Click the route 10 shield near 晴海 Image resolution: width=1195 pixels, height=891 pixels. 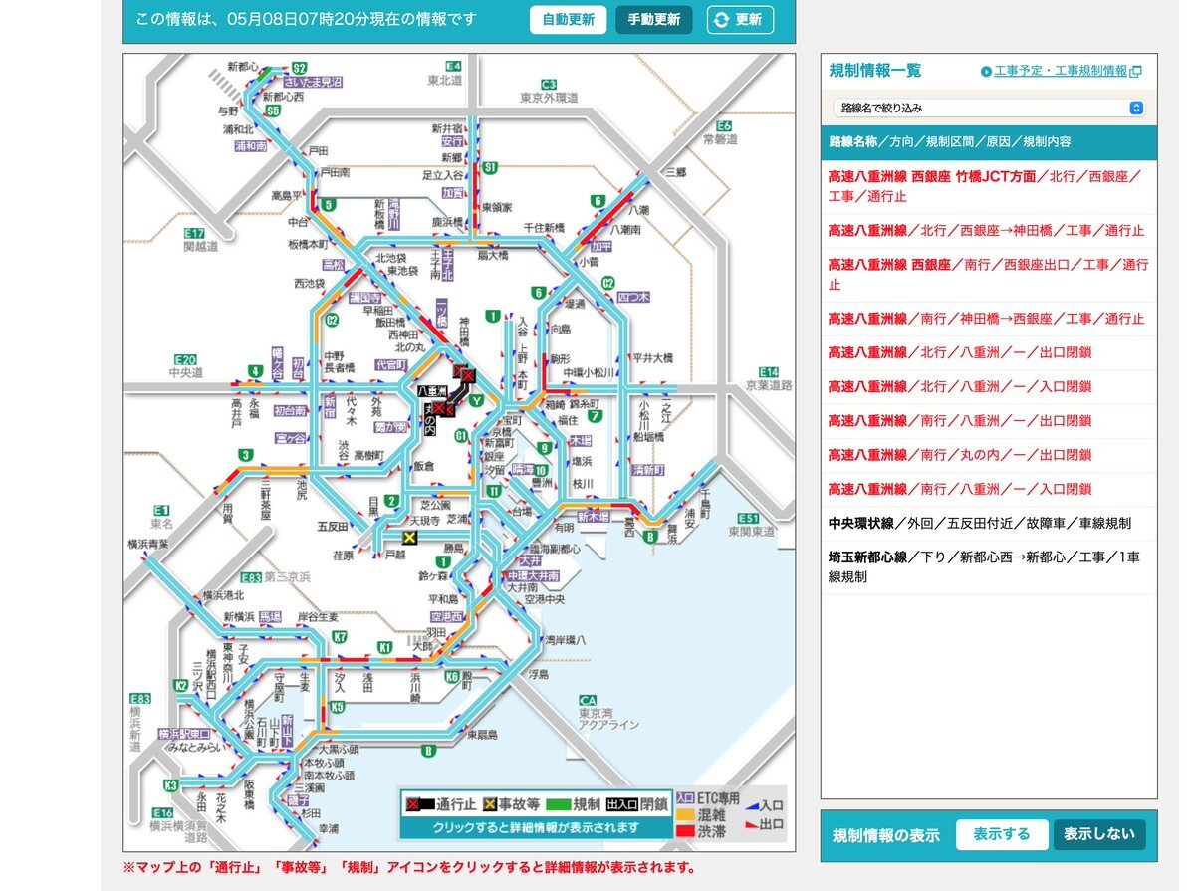(541, 471)
